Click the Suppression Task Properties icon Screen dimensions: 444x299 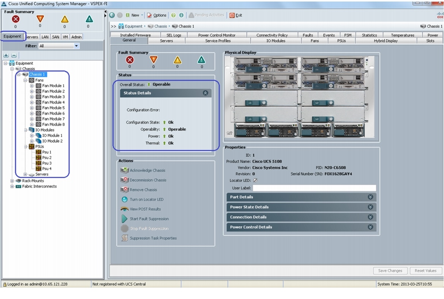124,238
